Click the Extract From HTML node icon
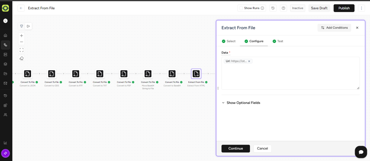 tap(196, 74)
